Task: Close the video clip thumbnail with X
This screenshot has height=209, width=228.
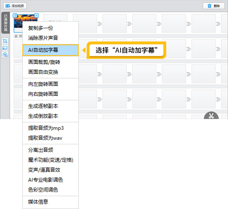Action: coord(36,15)
